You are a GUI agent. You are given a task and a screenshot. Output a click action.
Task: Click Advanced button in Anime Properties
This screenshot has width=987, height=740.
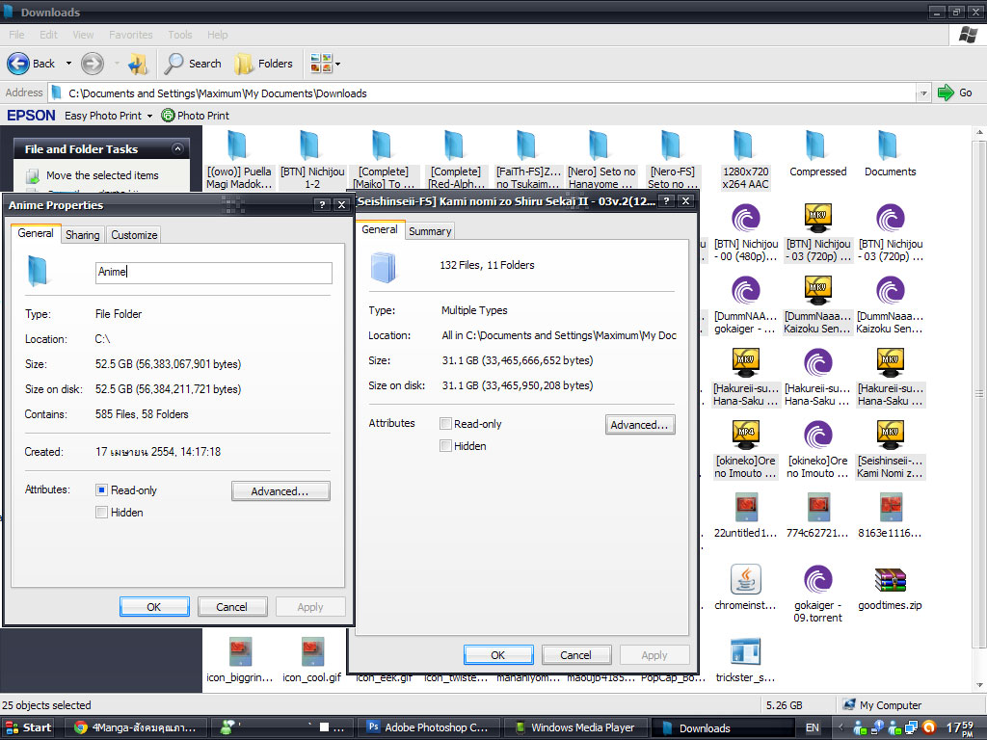280,491
